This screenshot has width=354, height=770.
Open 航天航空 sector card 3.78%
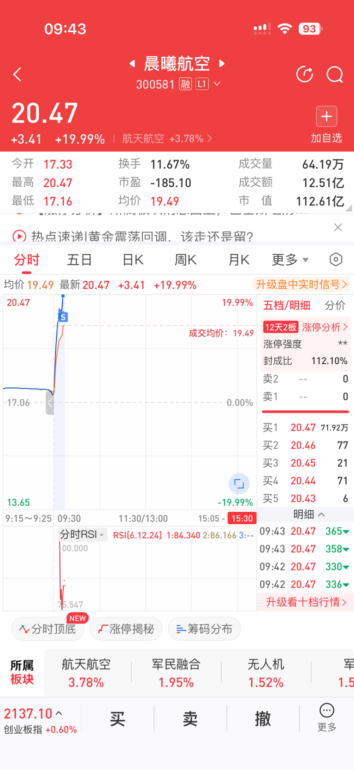pyautogui.click(x=86, y=673)
